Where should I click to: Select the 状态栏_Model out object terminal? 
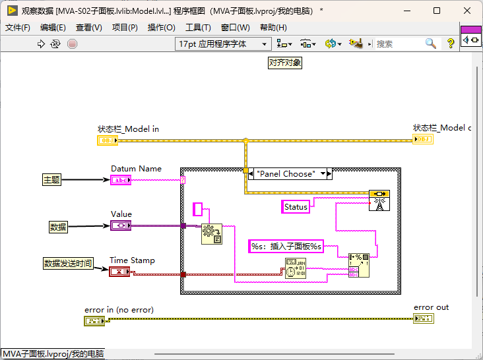(423, 139)
